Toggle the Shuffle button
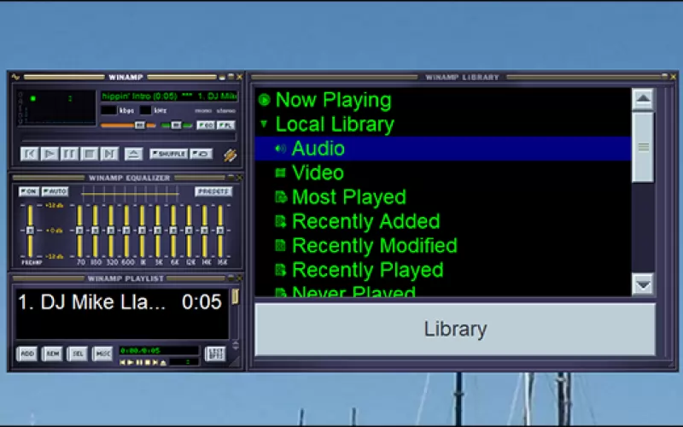 click(168, 154)
